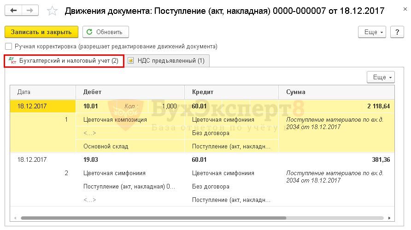
Task: Open help with the question mark button
Action: (x=397, y=32)
